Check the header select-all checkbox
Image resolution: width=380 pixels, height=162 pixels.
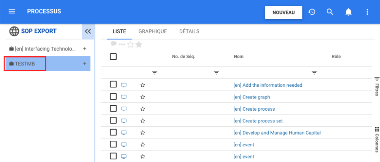[113, 57]
